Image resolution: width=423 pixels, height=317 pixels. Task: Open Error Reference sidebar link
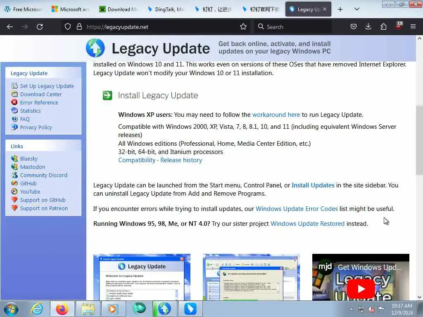[39, 102]
